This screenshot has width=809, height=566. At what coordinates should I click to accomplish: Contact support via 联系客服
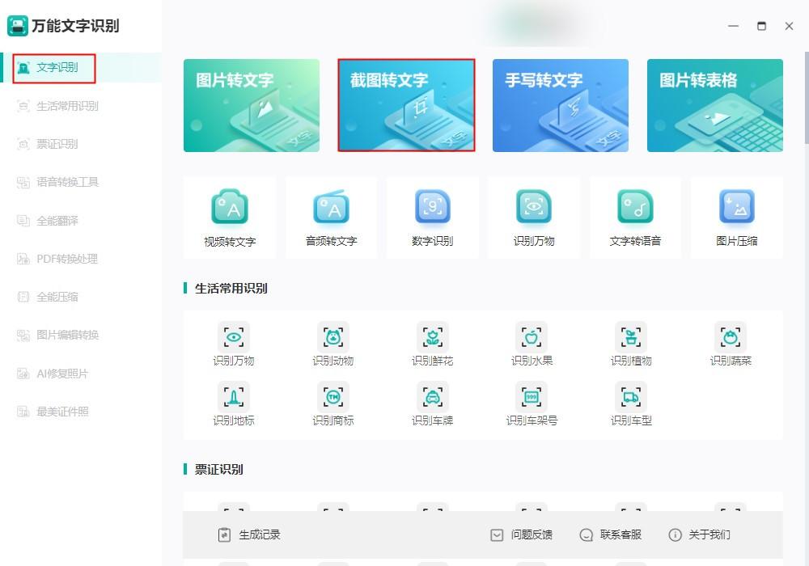(x=610, y=535)
